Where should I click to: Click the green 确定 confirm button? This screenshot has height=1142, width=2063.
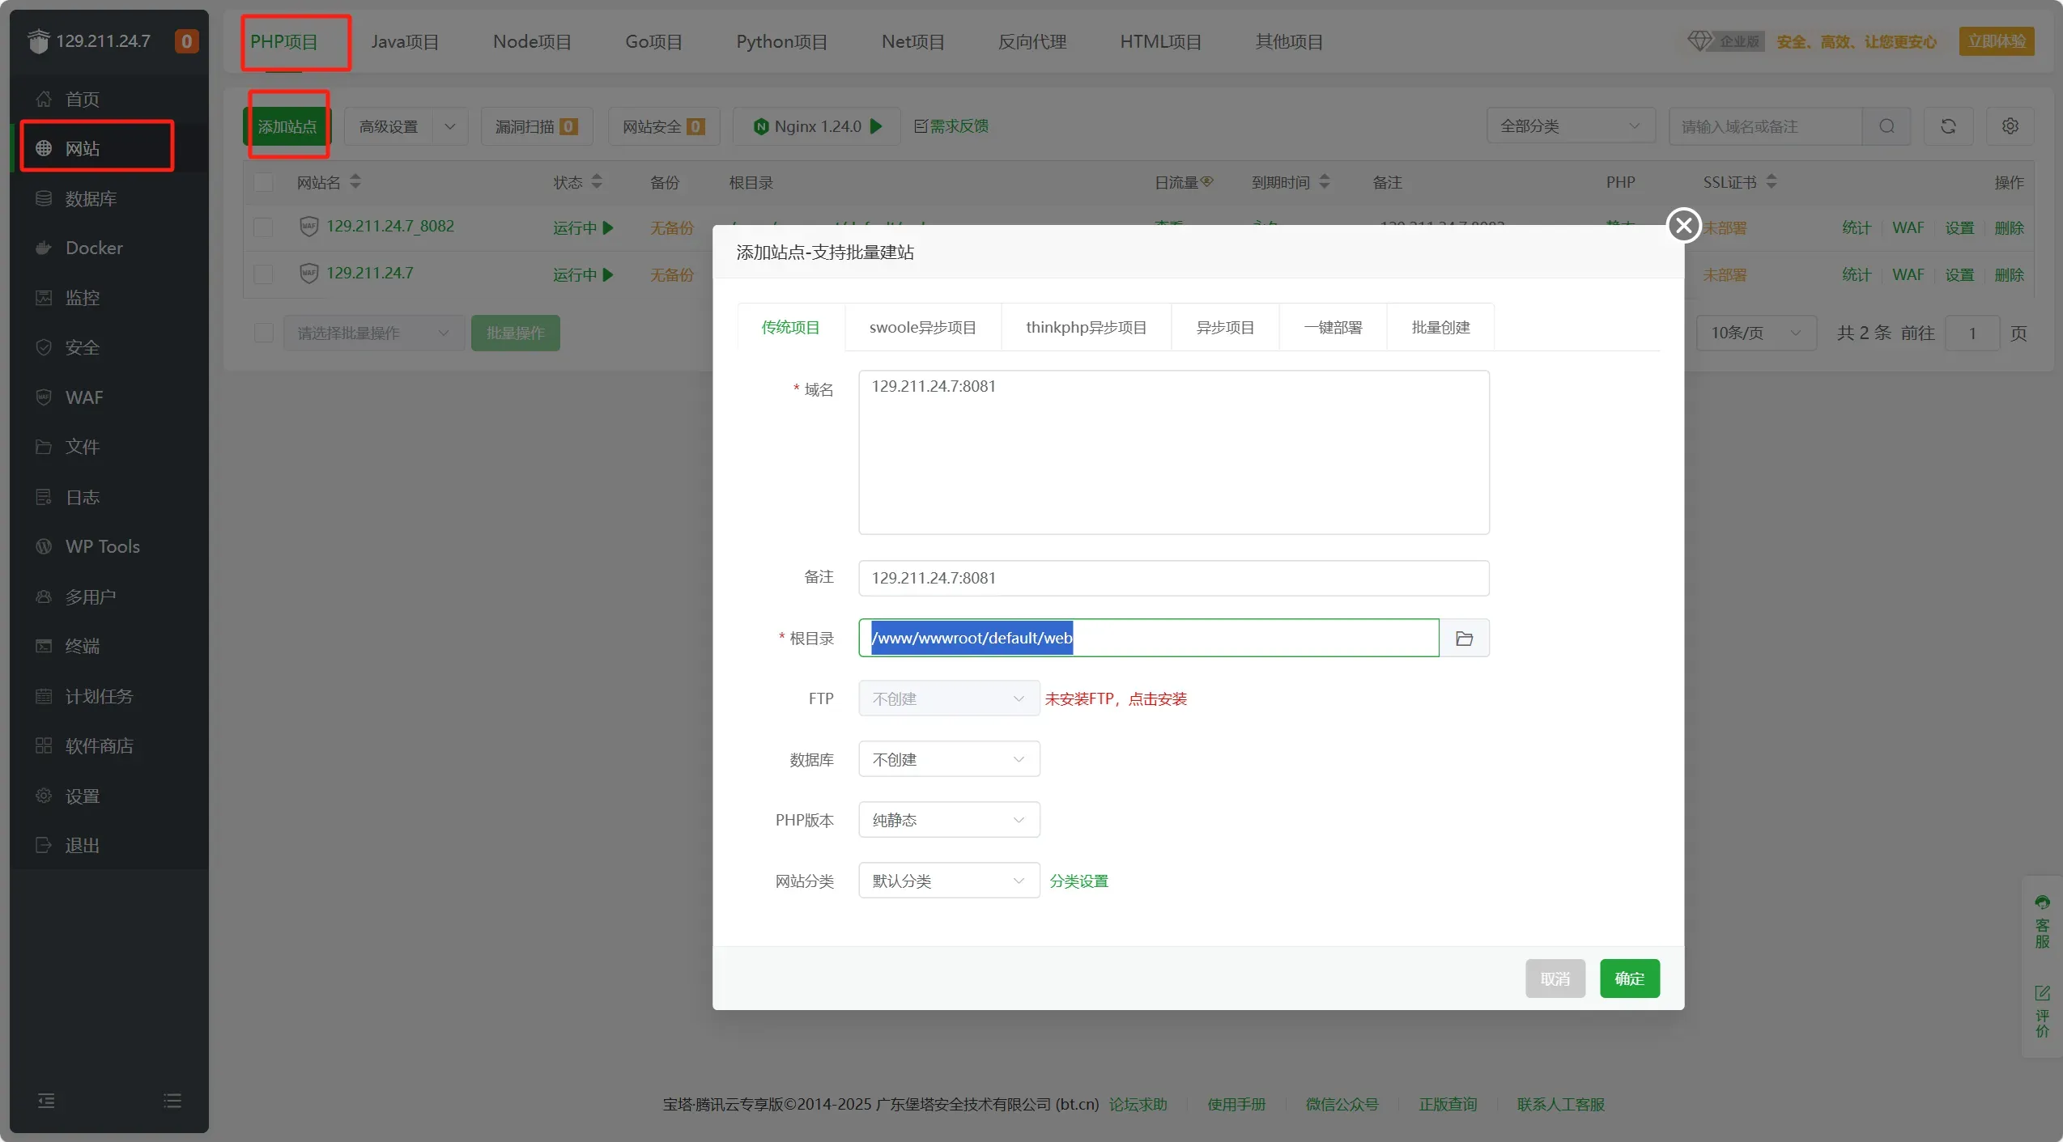coord(1629,979)
